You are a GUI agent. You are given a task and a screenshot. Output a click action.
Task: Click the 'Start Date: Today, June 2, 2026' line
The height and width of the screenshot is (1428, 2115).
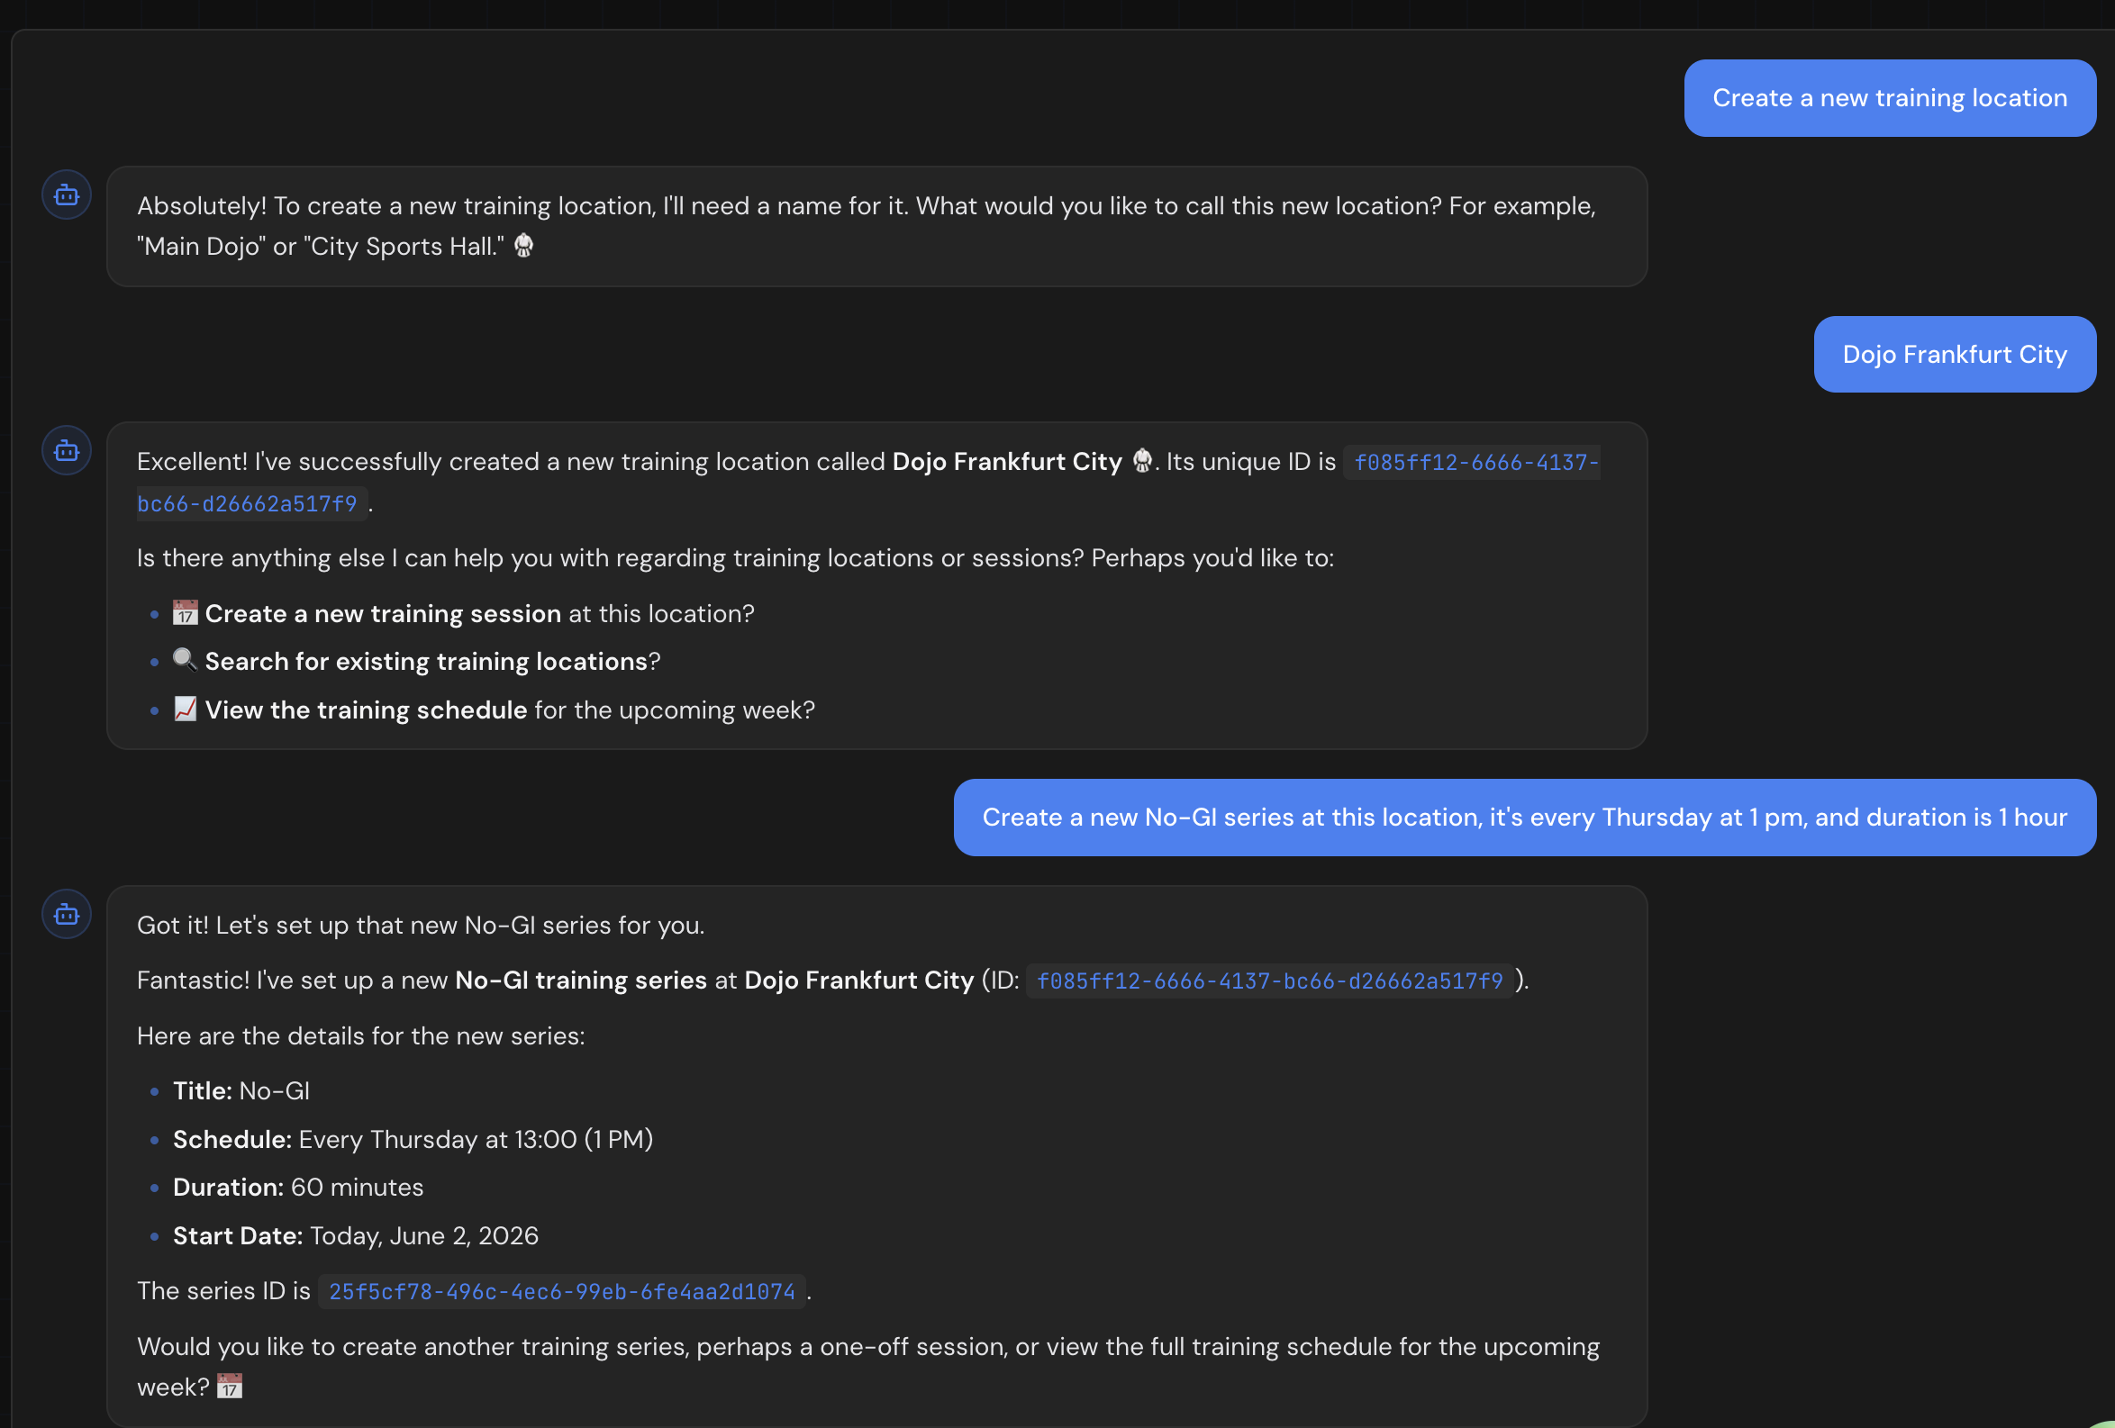point(355,1235)
